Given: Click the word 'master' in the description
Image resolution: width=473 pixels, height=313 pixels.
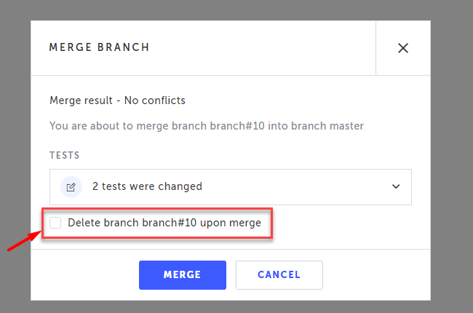Looking at the screenshot, I should [x=346, y=126].
